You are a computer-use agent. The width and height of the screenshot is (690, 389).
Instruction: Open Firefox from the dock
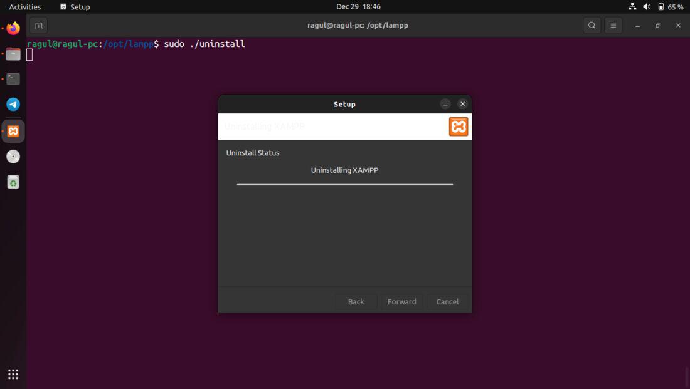tap(13, 28)
